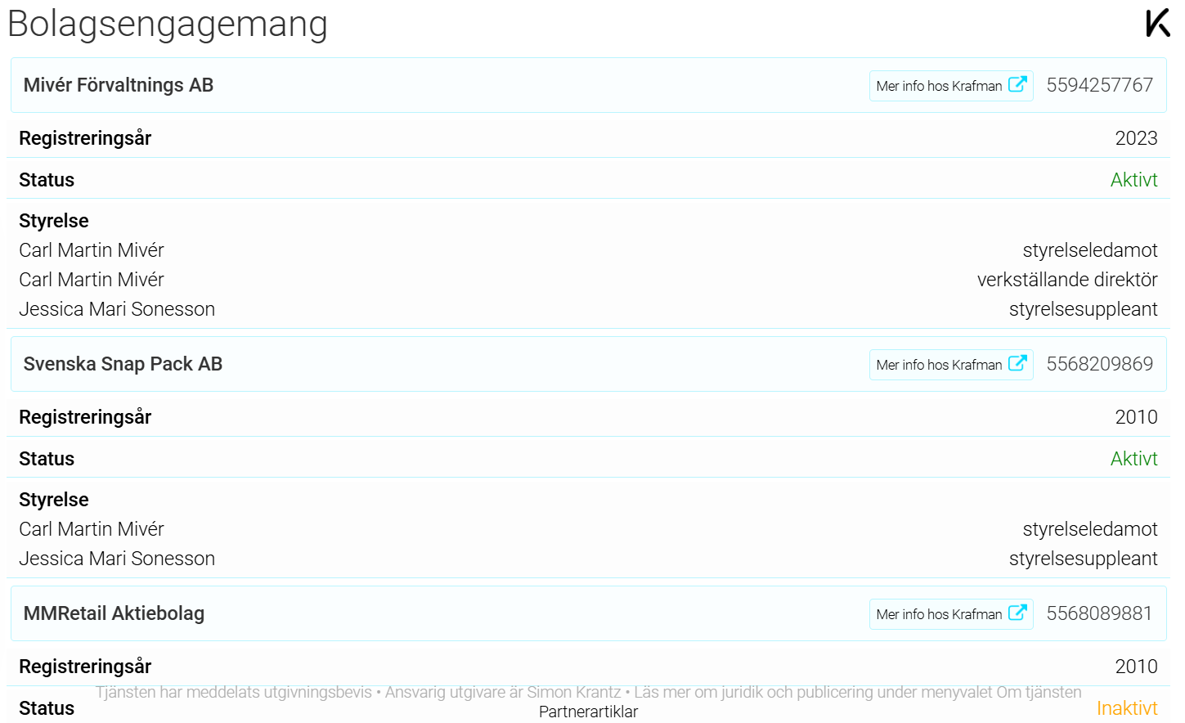Click the Bolagsengagemang page title
The height and width of the screenshot is (723, 1185).
tap(168, 25)
